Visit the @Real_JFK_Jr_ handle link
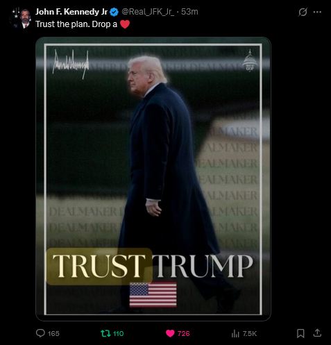Image resolution: width=331 pixels, height=345 pixels. 148,12
